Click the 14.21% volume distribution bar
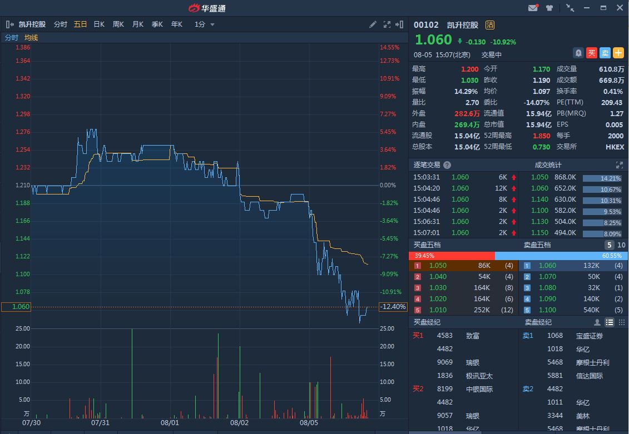The image size is (629, 434). [x=602, y=178]
